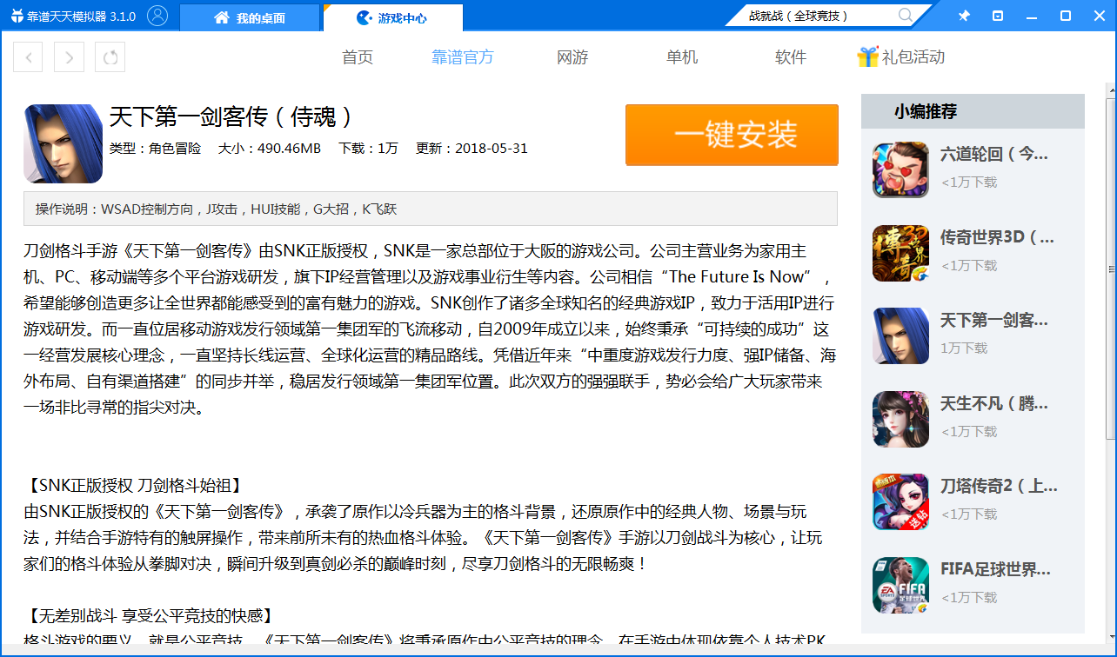Open 刀塔传奇2 game icon in recommendations
The width and height of the screenshot is (1117, 657).
point(900,501)
